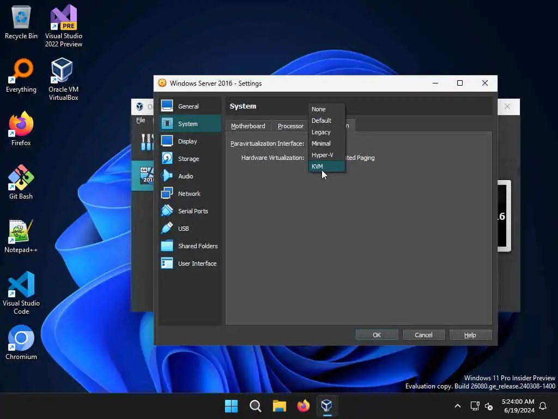Open the Windows Start menu

pos(231,406)
